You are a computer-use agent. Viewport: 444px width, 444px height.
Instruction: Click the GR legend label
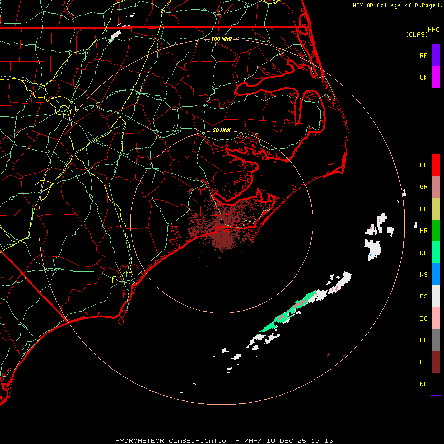[423, 187]
